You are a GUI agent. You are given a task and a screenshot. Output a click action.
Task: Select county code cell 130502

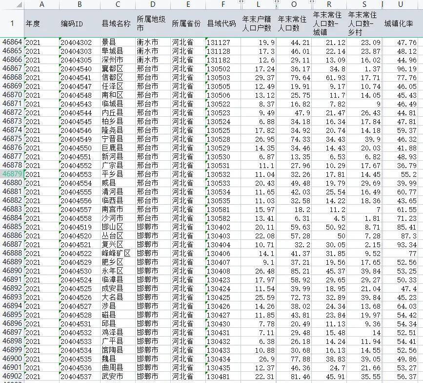tap(223, 68)
